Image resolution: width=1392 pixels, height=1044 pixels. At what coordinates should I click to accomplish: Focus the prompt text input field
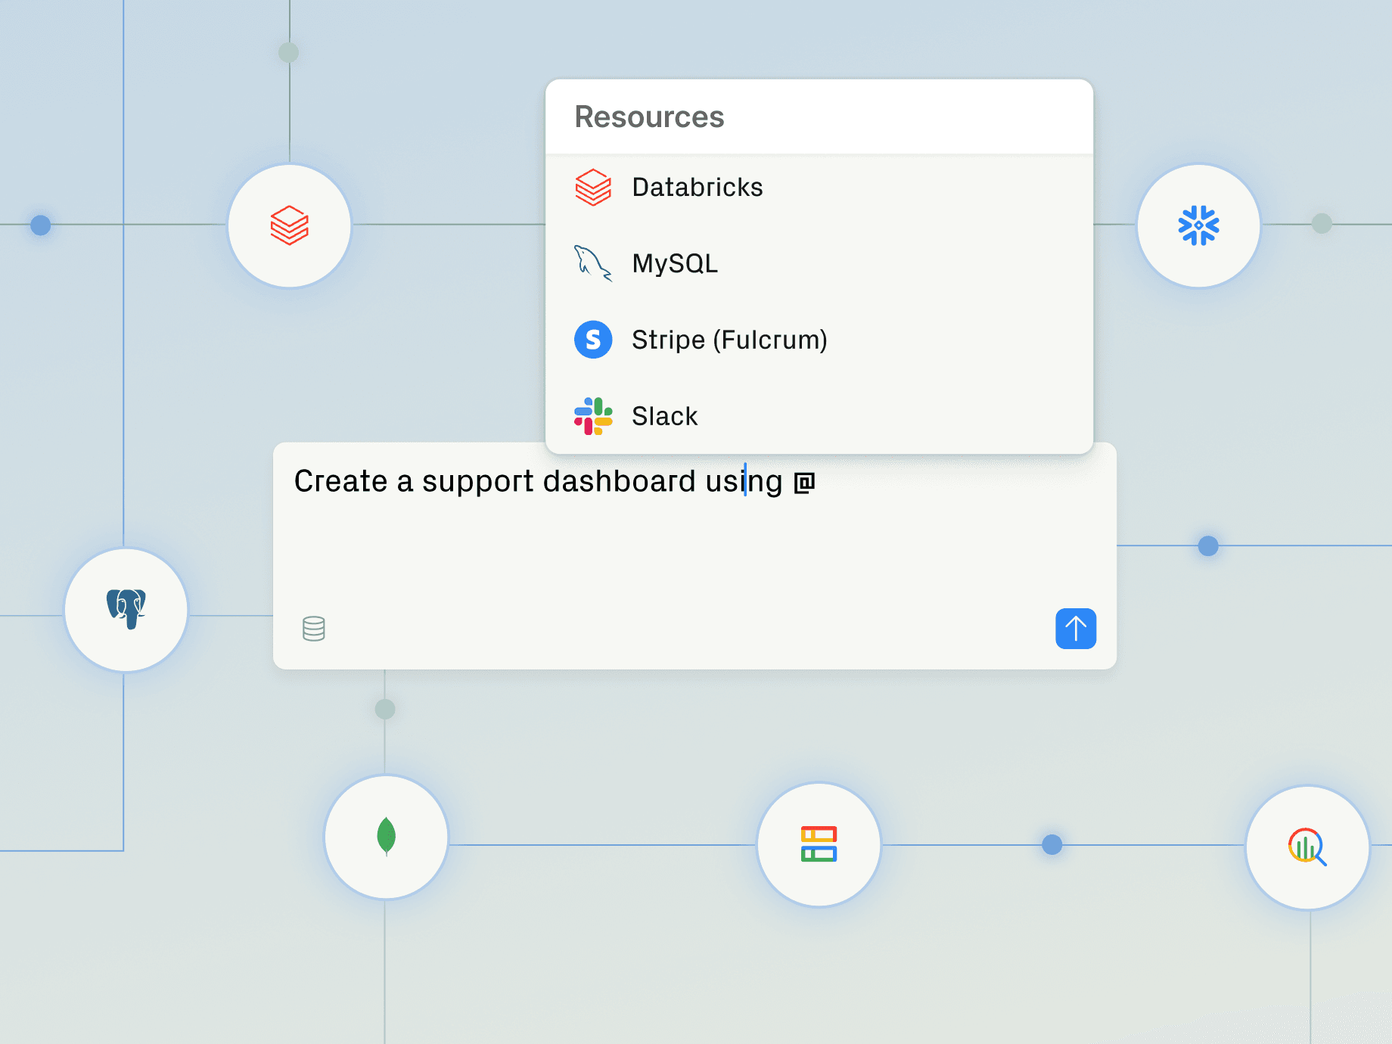pos(694,555)
